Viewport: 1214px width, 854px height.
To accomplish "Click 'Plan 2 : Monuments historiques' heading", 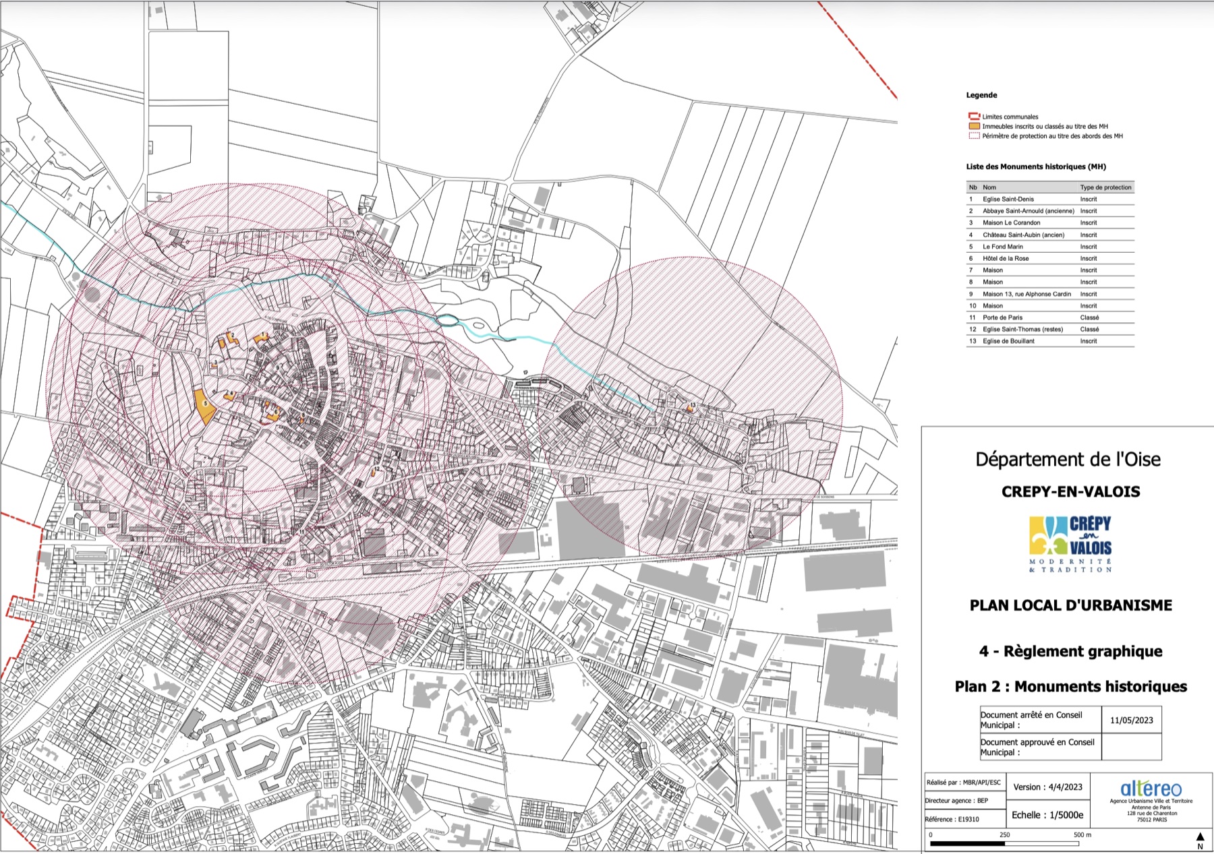I will (x=1071, y=686).
